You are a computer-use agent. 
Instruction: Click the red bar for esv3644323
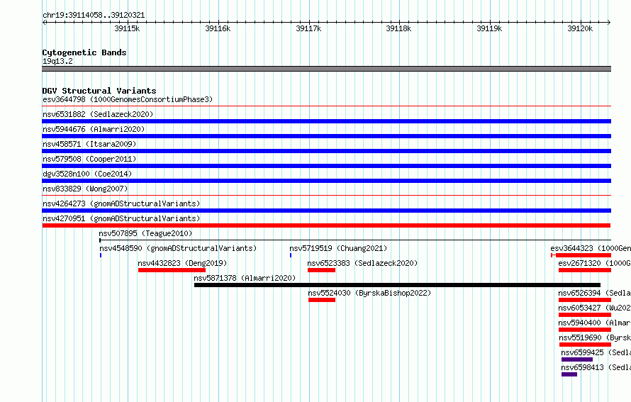(x=583, y=255)
